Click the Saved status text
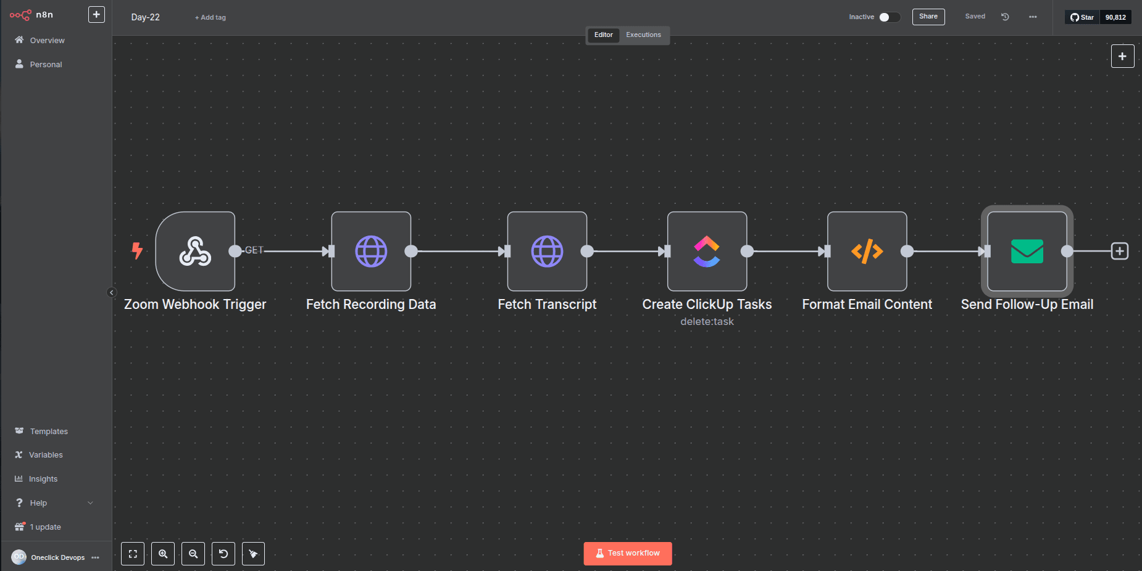This screenshot has width=1142, height=571. click(x=975, y=17)
